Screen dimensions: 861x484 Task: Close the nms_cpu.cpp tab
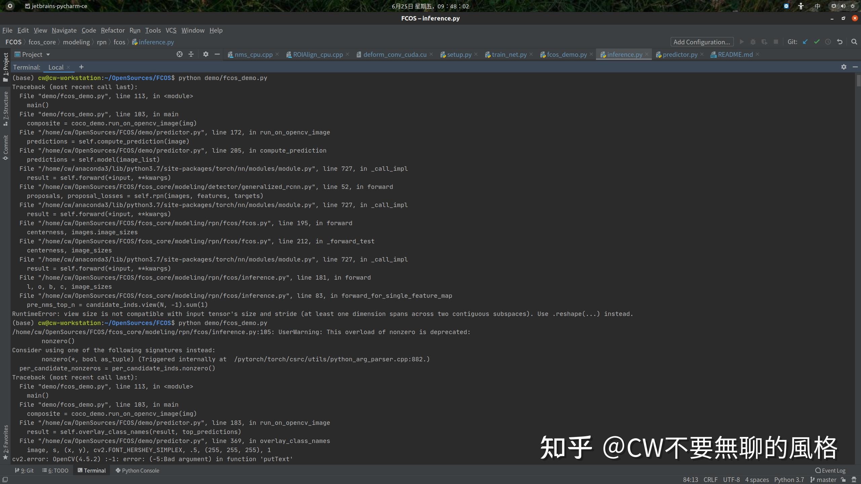coord(277,54)
